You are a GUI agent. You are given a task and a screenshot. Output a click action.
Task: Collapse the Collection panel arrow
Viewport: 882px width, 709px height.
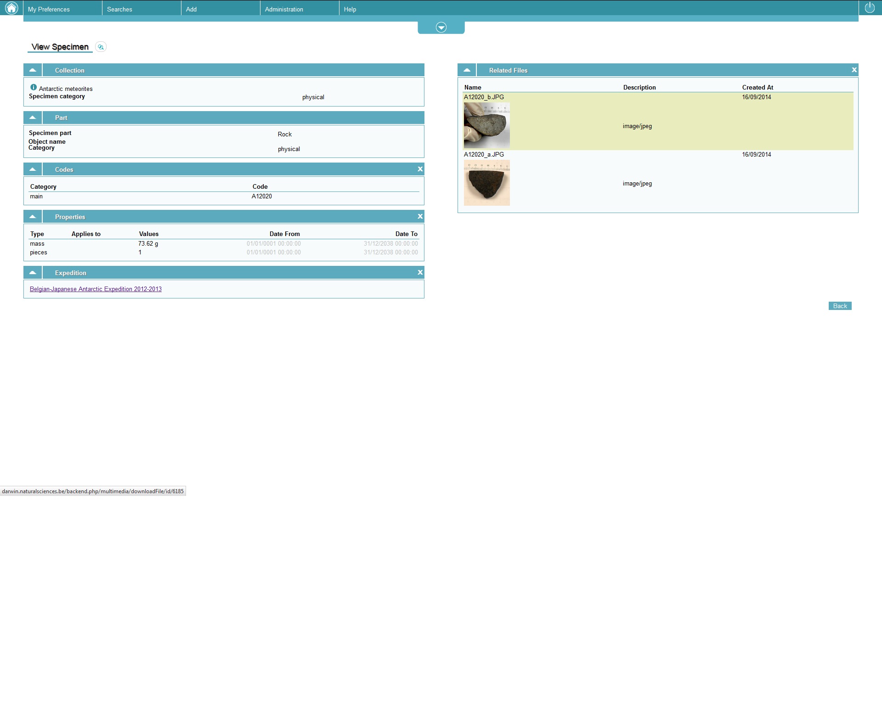(x=33, y=70)
